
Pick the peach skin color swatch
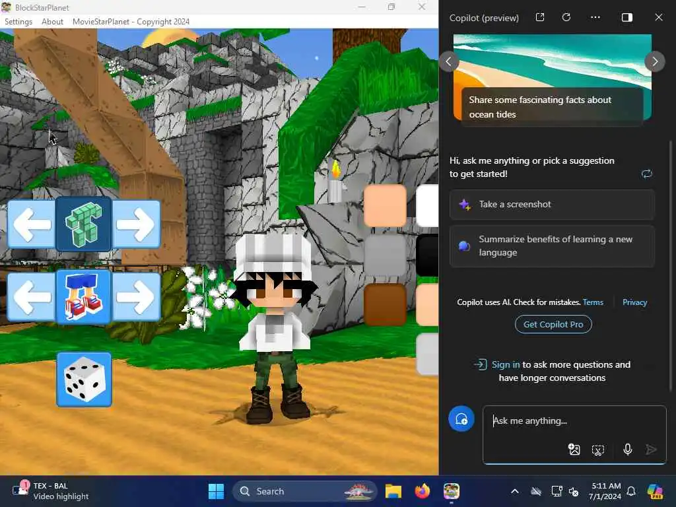click(x=385, y=206)
